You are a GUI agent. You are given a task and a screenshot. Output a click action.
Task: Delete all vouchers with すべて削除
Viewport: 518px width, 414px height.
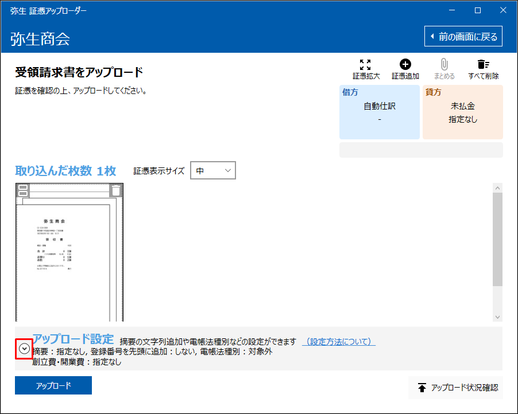[484, 69]
